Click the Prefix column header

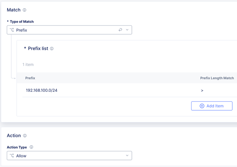click(30, 78)
